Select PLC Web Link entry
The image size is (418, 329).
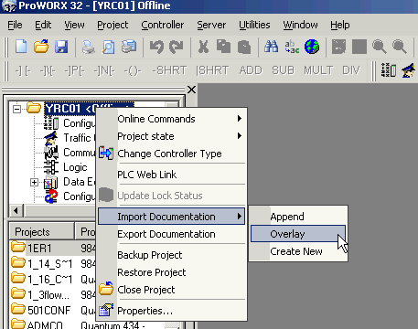[171, 175]
